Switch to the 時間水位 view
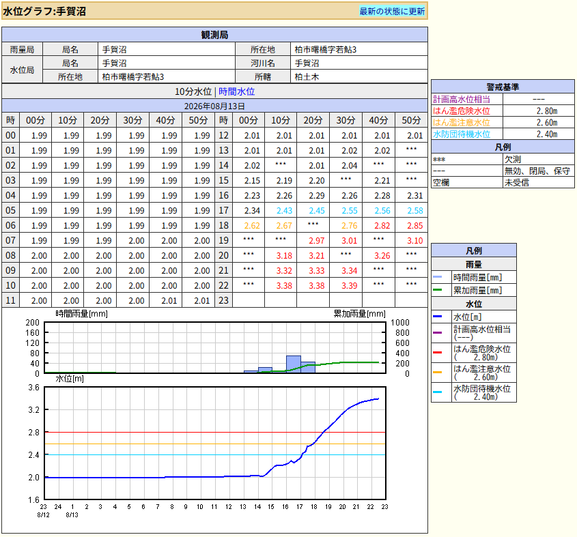This screenshot has height=537, width=577. click(237, 91)
